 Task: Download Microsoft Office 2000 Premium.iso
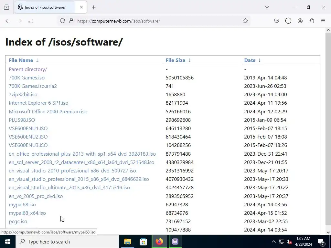coord(48,111)
